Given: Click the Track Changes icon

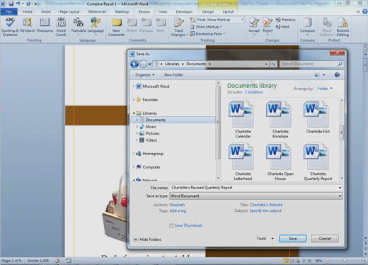Looking at the screenshot, I should (179, 23).
